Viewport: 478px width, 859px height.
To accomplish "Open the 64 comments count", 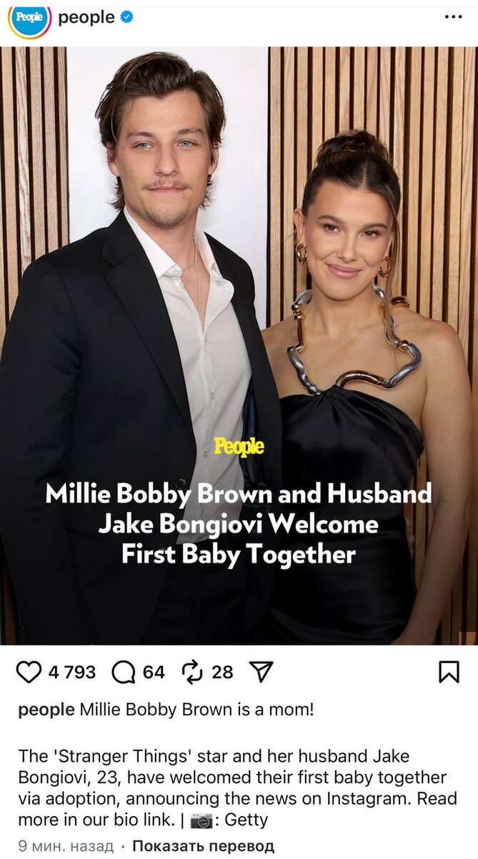I will click(154, 672).
